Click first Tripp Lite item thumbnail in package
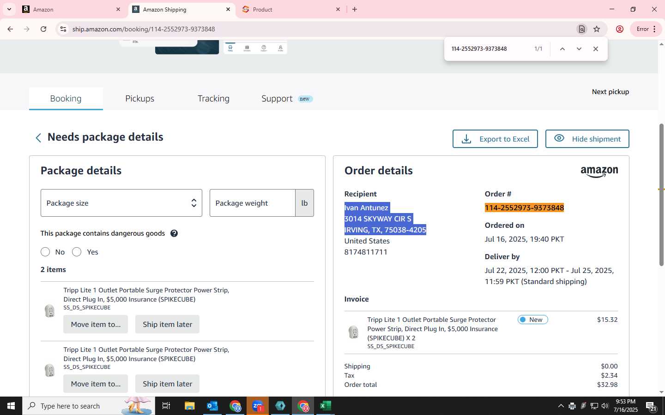Screen dimensions: 665x415 pyautogui.click(x=49, y=311)
